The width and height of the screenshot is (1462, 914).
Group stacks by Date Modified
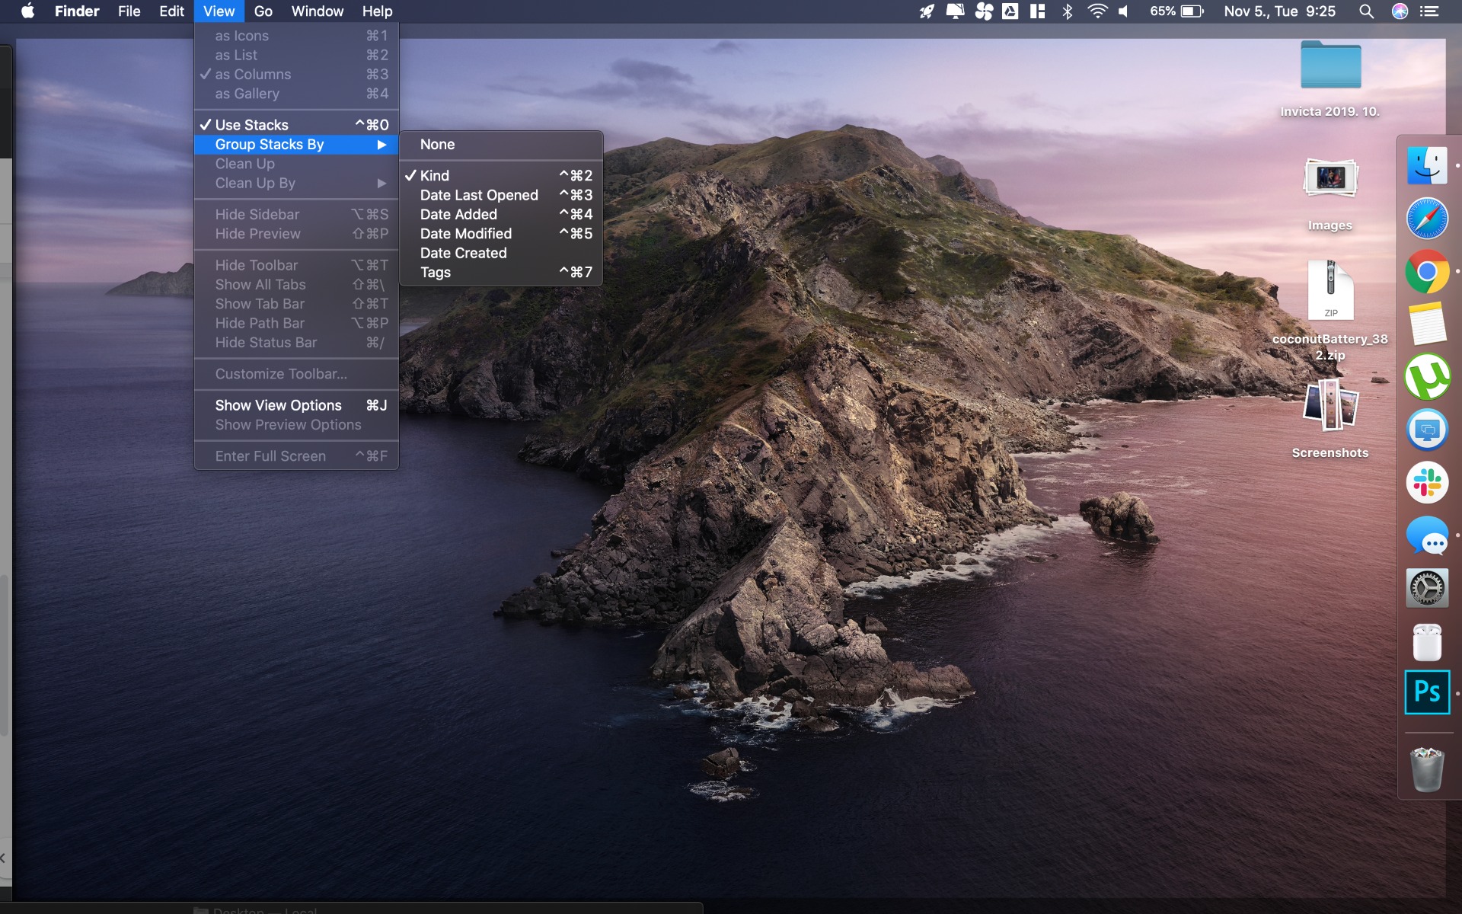click(x=501, y=234)
